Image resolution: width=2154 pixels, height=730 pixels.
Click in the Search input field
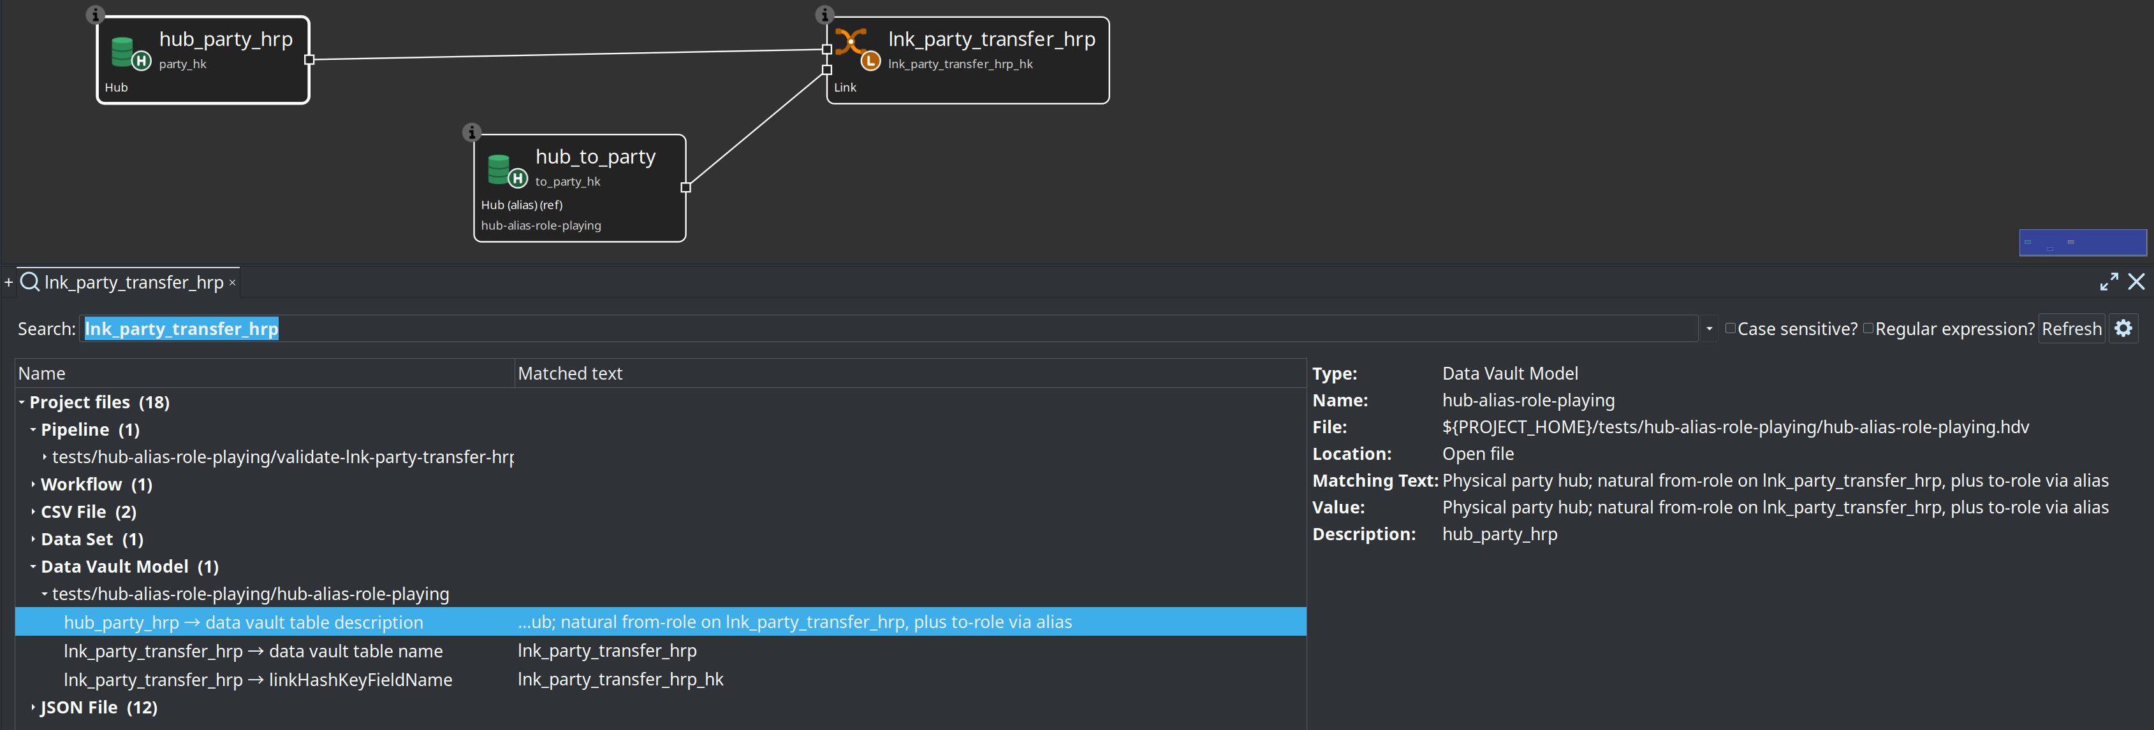click(x=889, y=328)
